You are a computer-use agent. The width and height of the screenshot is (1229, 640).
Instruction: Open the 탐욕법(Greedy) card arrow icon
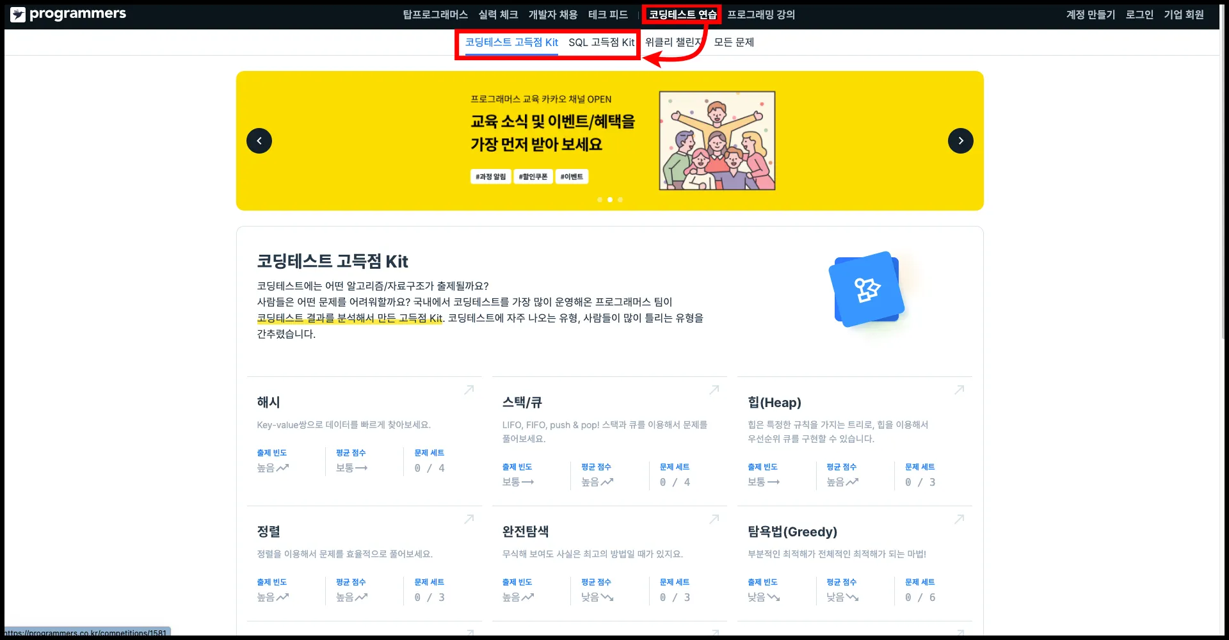pos(960,519)
